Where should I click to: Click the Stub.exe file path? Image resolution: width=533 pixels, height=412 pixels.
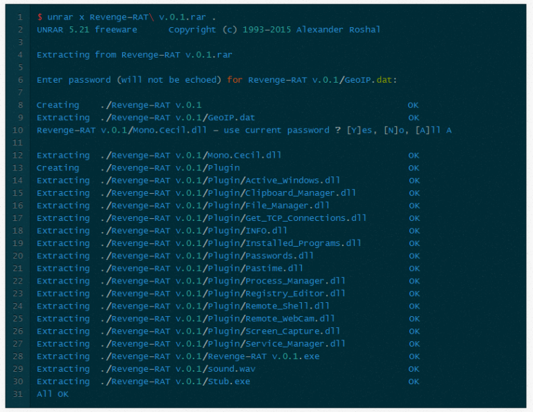pos(175,381)
